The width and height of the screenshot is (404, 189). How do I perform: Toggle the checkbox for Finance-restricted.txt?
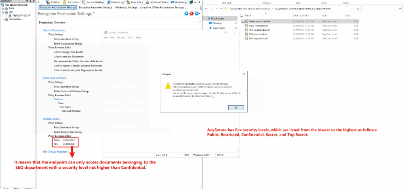coord(243,21)
